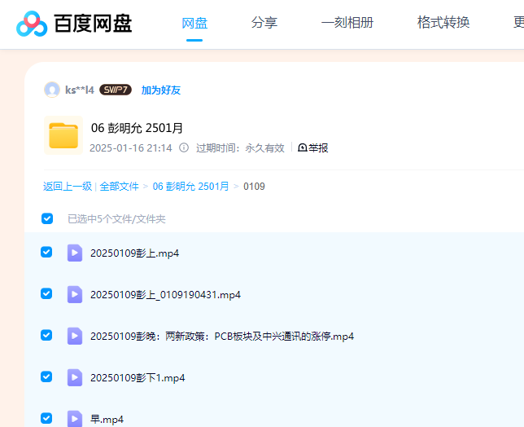Open the 一刻相册 tab
Viewport: 524px width, 427px height.
pyautogui.click(x=347, y=23)
